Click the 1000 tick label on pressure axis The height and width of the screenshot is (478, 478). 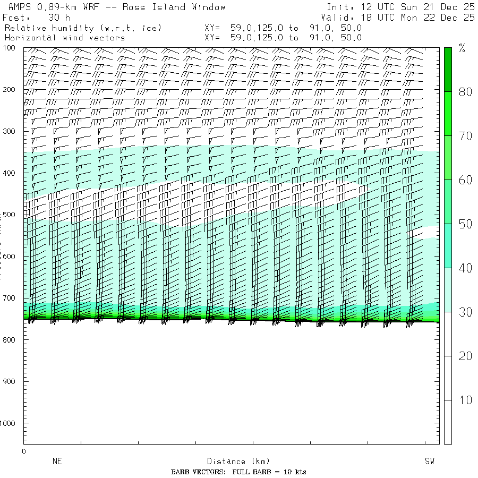(x=11, y=423)
